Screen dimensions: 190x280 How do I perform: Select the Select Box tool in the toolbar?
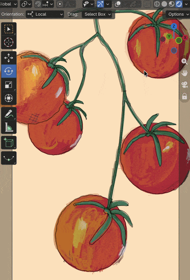click(9, 29)
